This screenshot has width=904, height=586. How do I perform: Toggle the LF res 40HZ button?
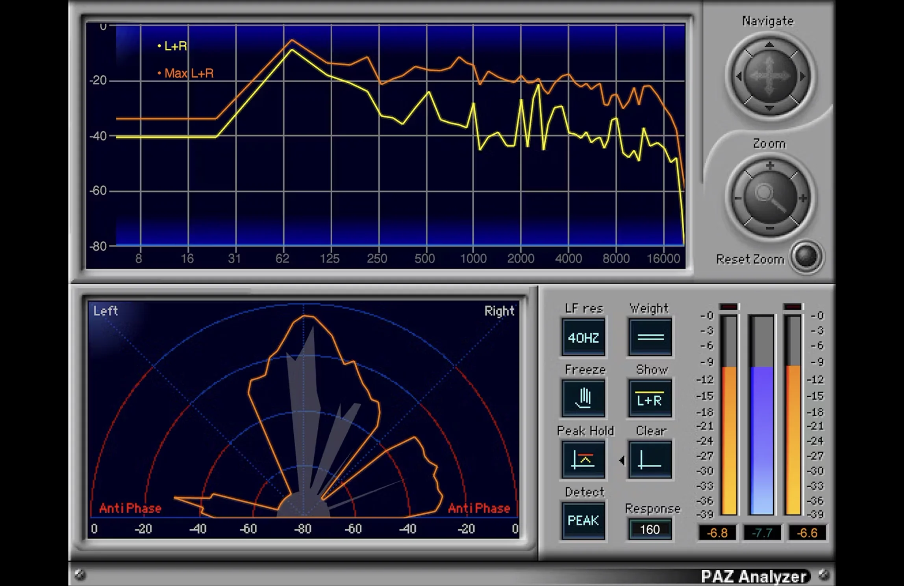click(584, 337)
